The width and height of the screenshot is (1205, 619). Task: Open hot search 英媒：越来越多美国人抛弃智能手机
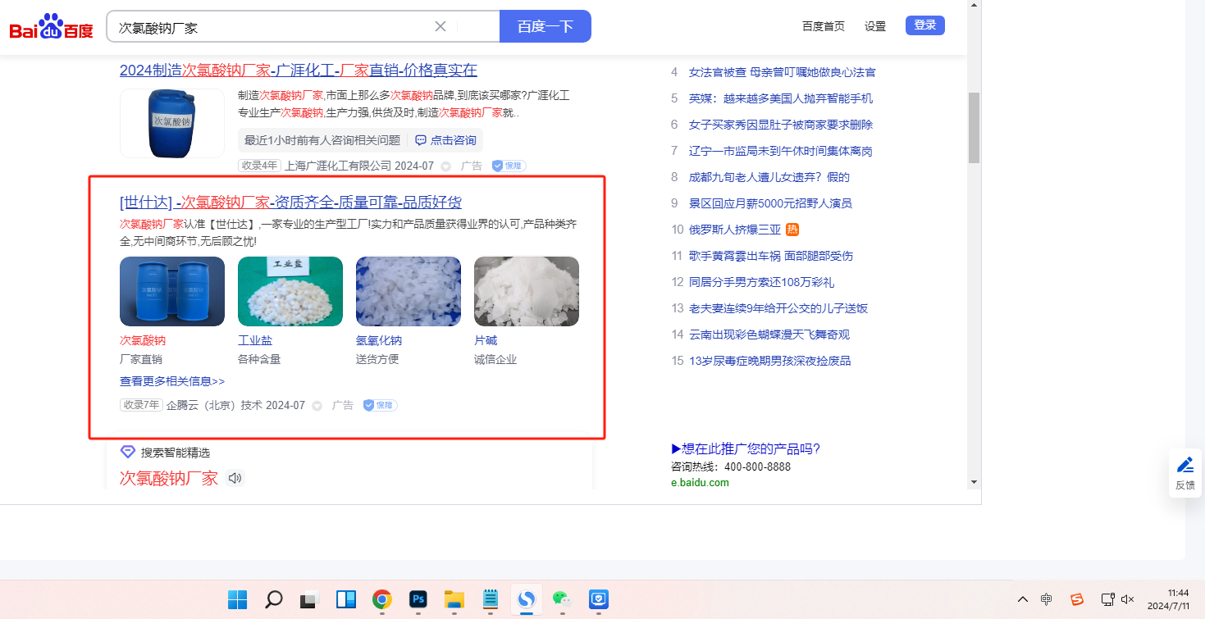781,98
